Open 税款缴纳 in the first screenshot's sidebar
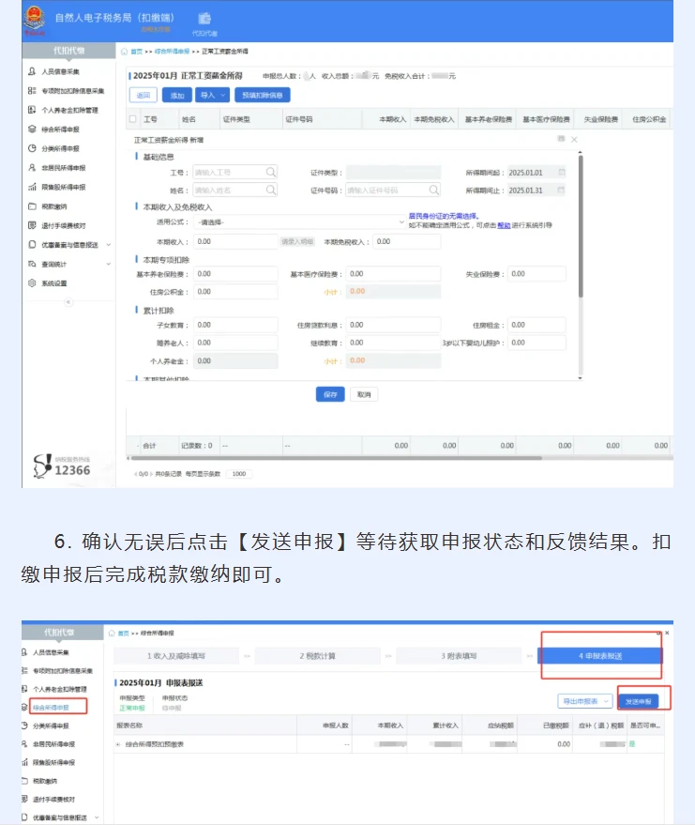 [53, 206]
